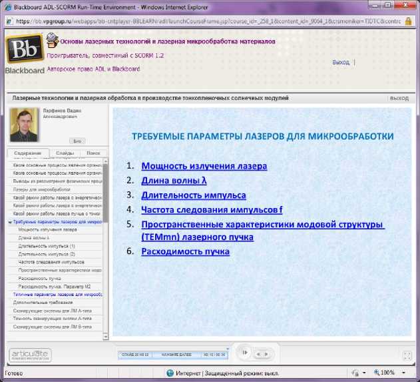Screen dimensions: 420x382
Task: Click the outline panel's vertical scrollbar
Action: pos(105,200)
